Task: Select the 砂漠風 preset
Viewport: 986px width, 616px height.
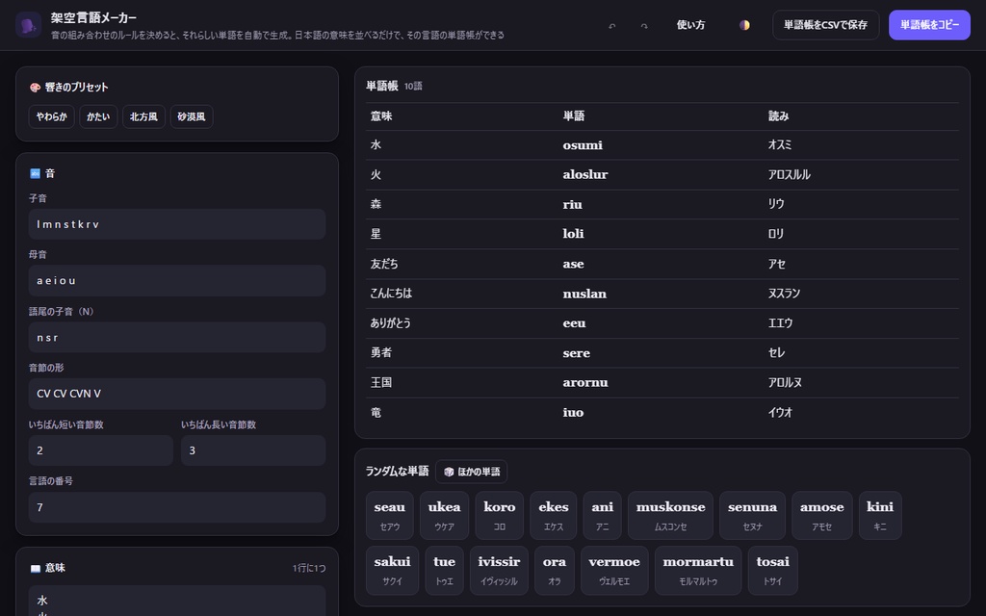Action: point(192,116)
